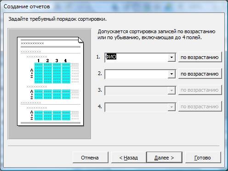Screen dimensions: 228x171
Task: Toggle second field's 'по возрастанию' sort order
Action: [200, 74]
